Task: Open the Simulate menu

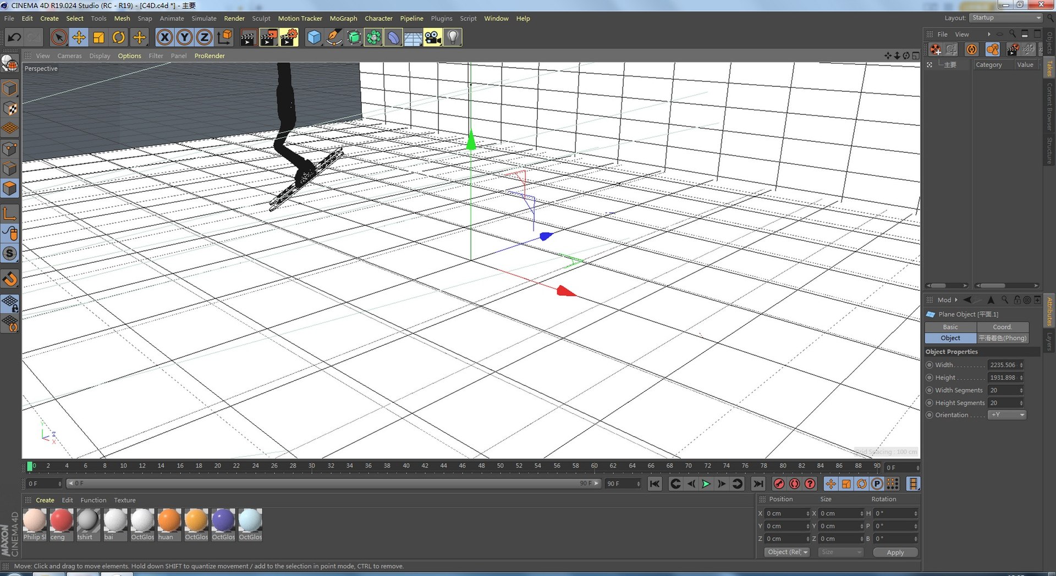Action: [x=204, y=19]
